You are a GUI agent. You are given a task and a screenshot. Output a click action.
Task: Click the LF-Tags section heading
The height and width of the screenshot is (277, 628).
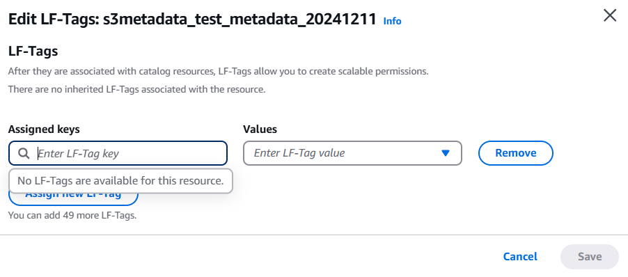point(33,52)
